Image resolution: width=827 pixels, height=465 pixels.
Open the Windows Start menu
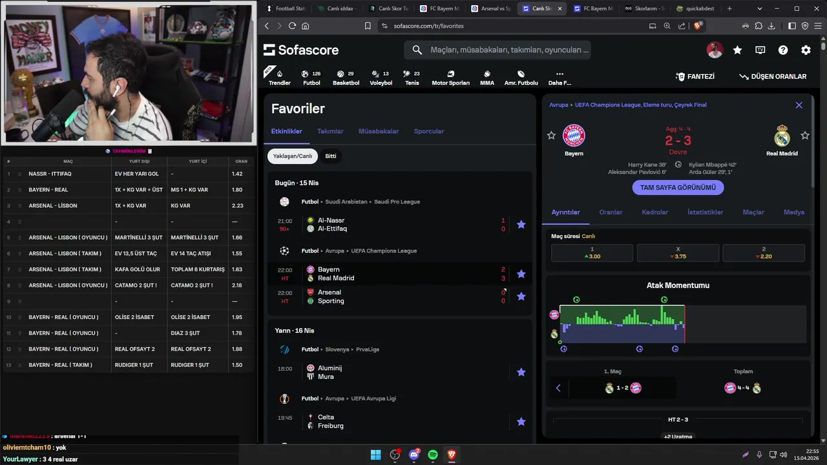click(x=375, y=455)
